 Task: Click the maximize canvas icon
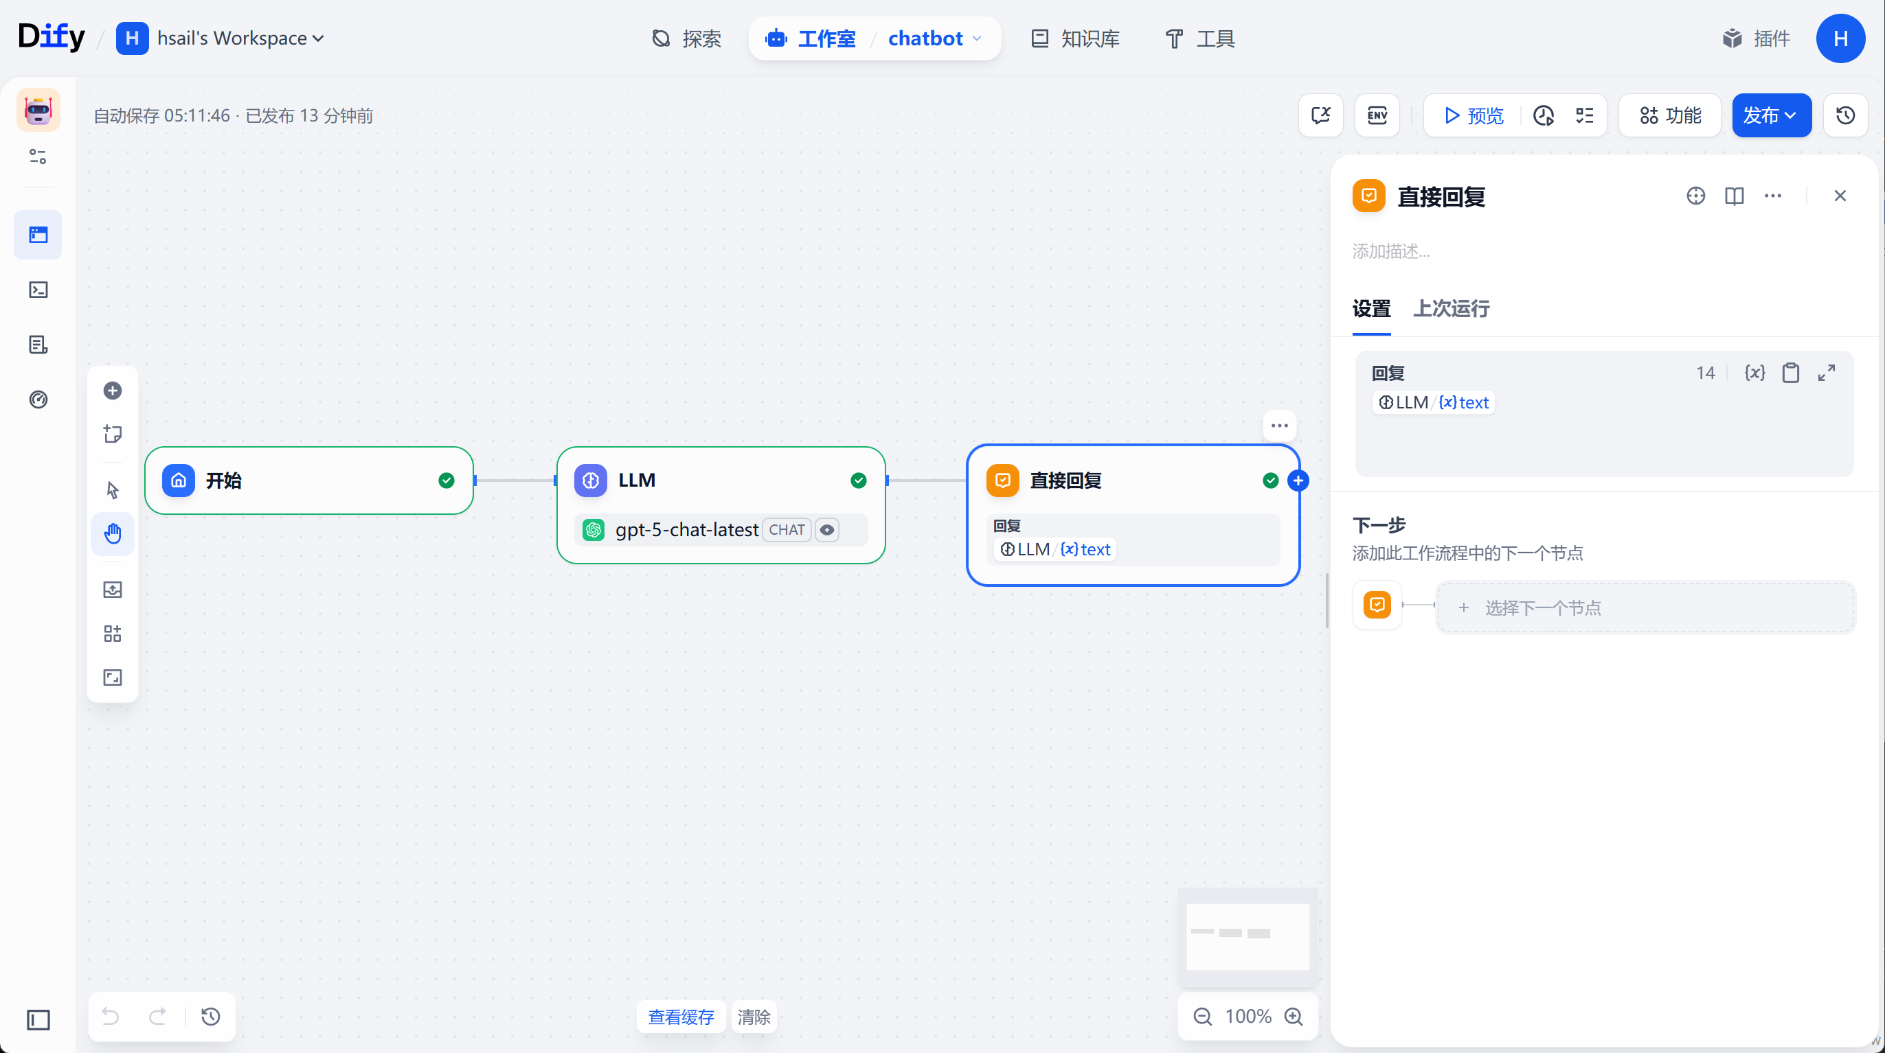[x=113, y=677]
